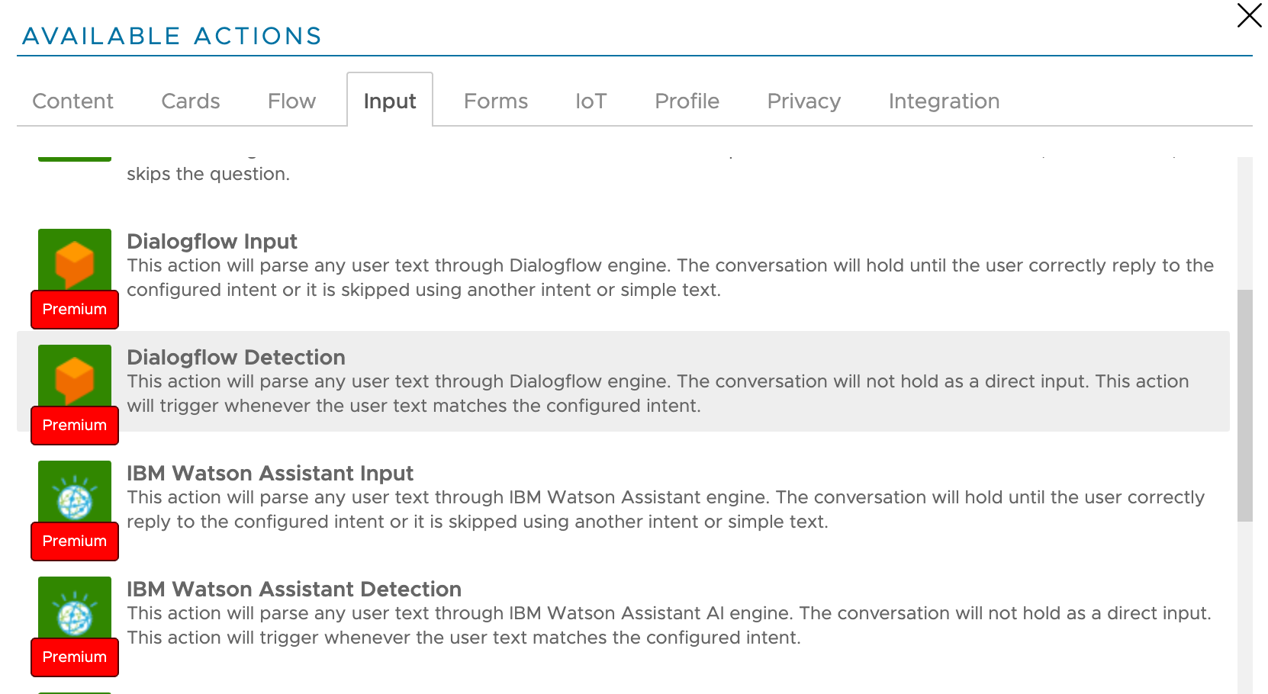Open the Cards tab

pos(190,101)
